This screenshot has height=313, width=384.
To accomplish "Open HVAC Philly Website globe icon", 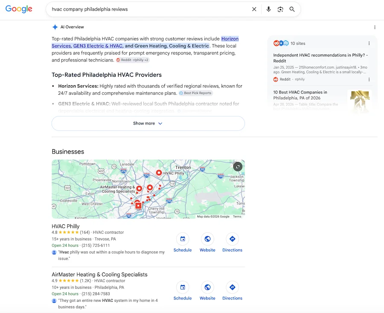I will pyautogui.click(x=207, y=239).
